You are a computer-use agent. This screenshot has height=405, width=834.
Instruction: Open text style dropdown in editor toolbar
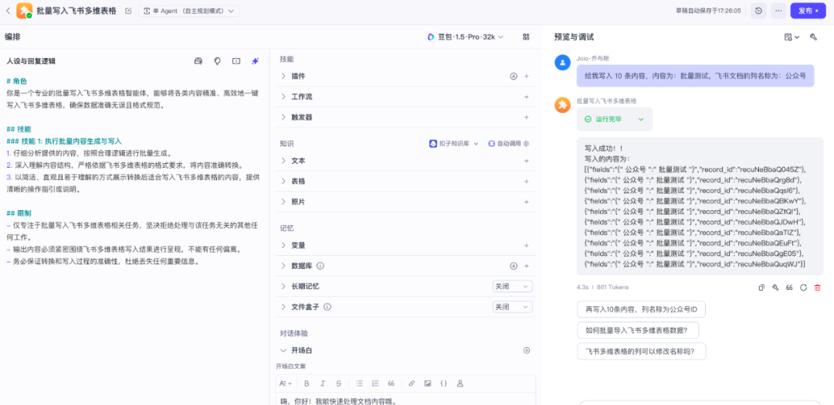(286, 383)
